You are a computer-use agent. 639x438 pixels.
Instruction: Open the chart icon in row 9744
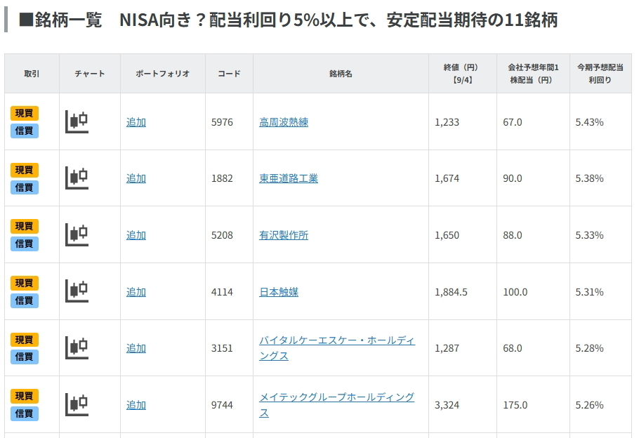77,404
